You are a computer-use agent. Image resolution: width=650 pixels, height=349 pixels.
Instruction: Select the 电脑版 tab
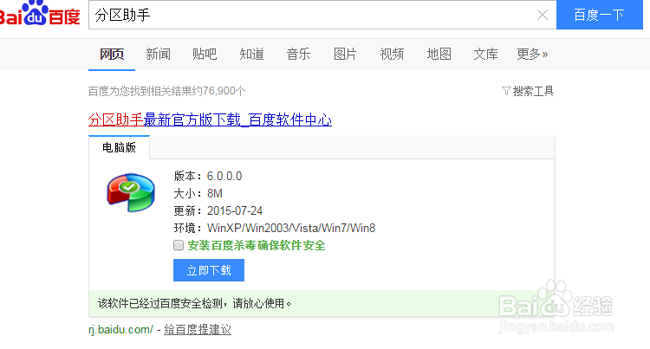[x=119, y=147]
